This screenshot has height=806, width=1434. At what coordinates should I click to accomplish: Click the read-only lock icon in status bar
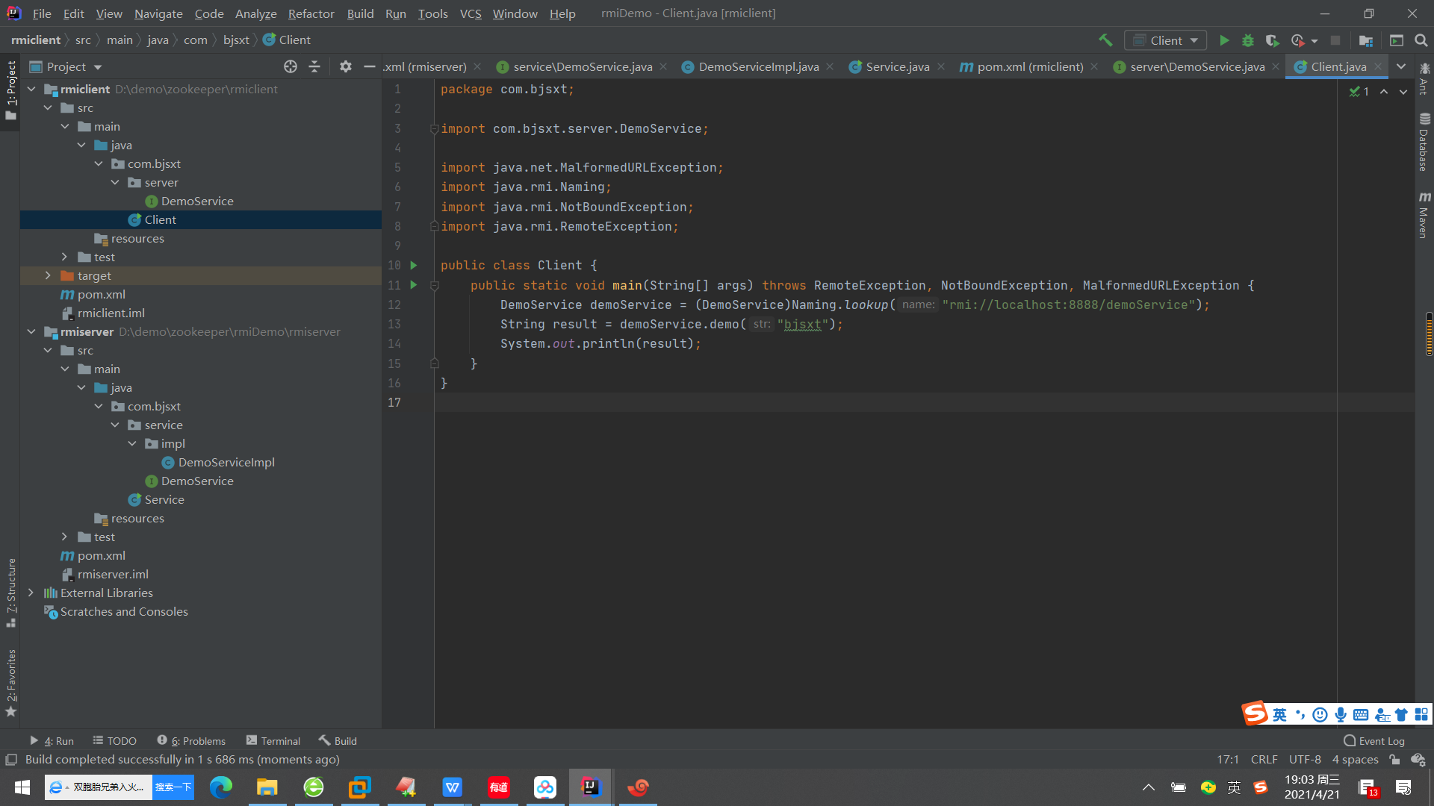(1394, 760)
